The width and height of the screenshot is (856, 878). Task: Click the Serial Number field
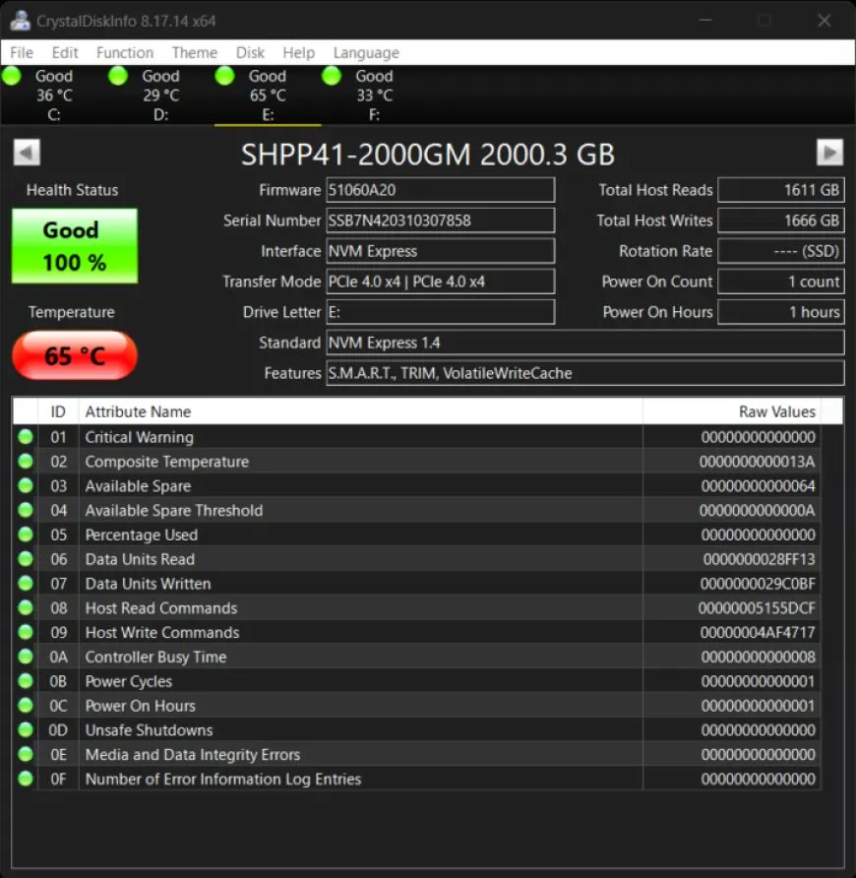pyautogui.click(x=441, y=220)
